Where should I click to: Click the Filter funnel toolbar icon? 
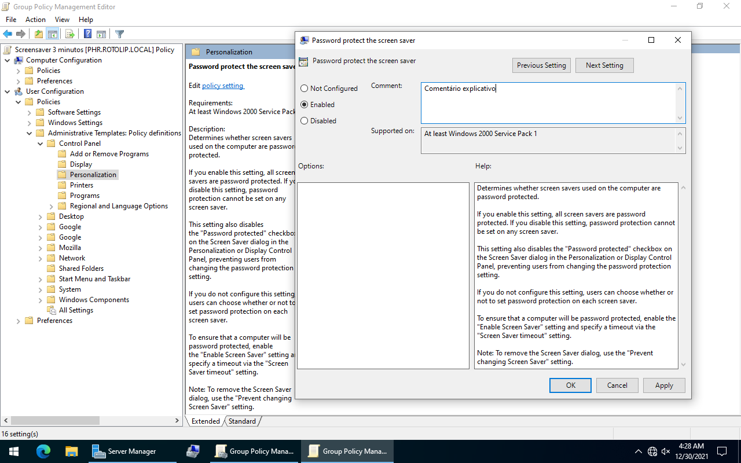click(x=119, y=34)
